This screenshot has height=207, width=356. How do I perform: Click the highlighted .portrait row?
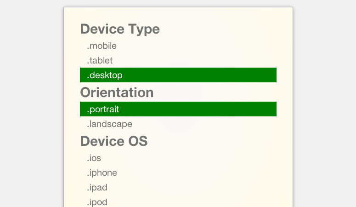[x=178, y=109]
